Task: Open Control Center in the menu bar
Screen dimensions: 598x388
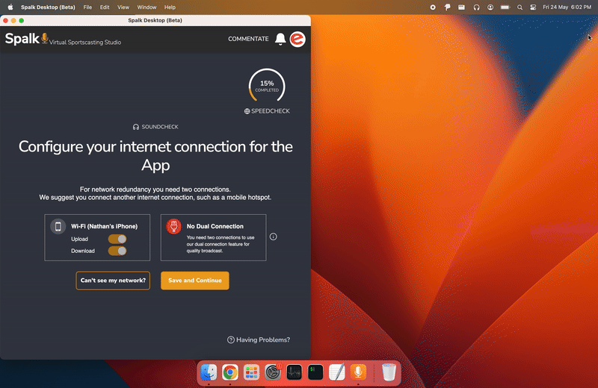Action: tap(533, 7)
